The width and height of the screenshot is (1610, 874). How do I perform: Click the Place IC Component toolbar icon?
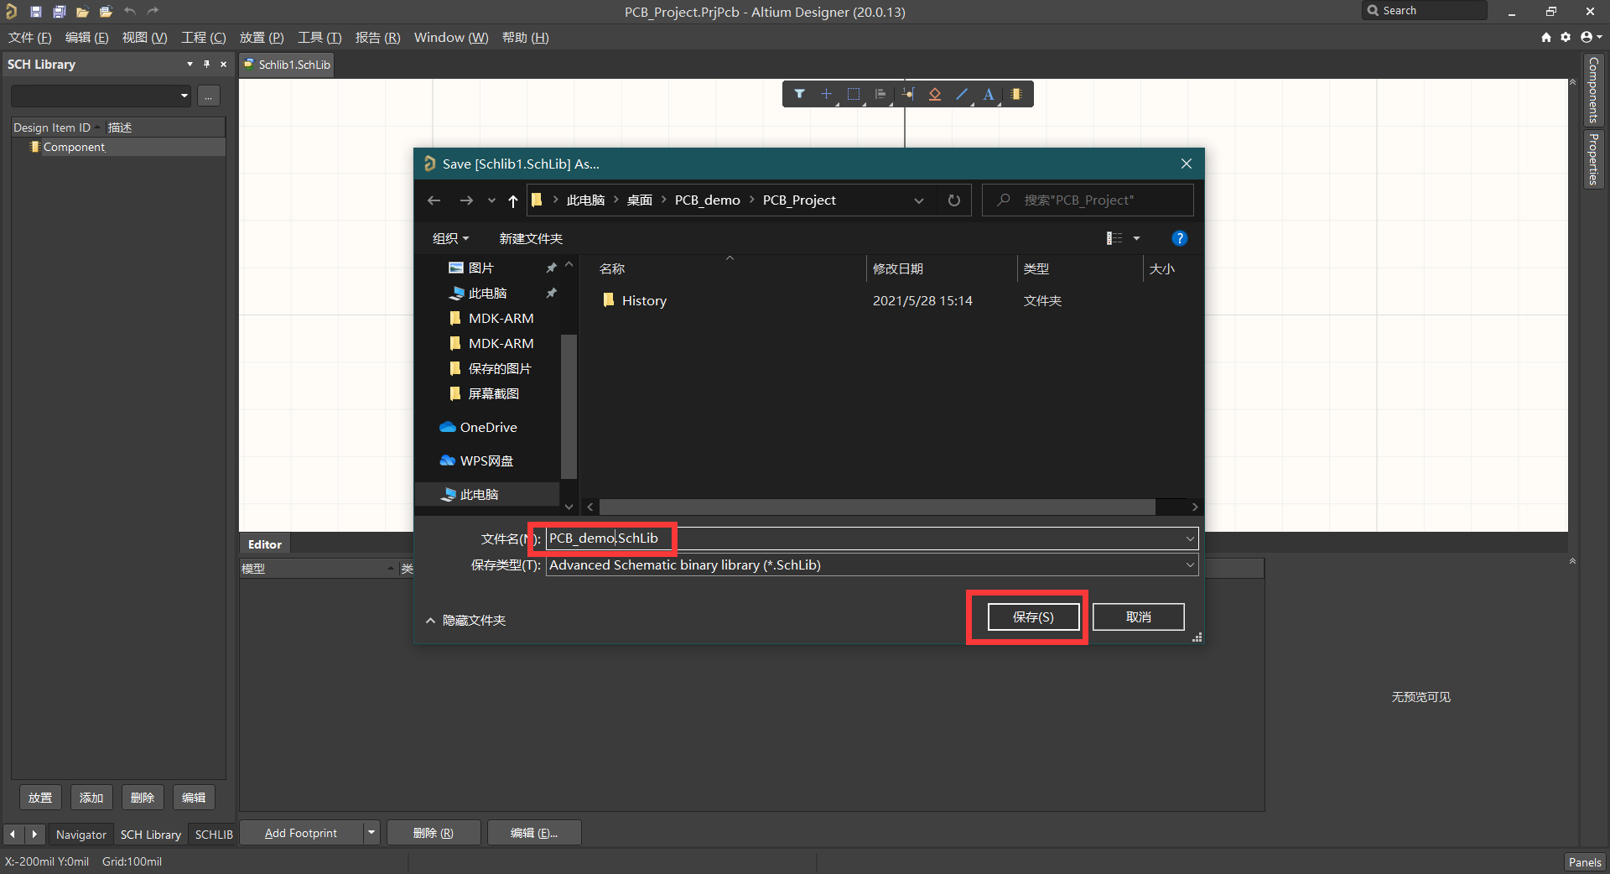click(1015, 94)
